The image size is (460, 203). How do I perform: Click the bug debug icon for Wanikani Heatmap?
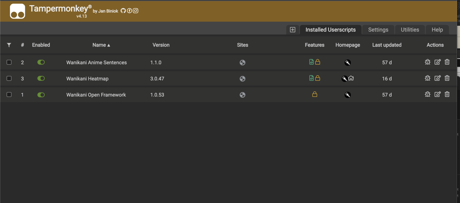(x=428, y=78)
